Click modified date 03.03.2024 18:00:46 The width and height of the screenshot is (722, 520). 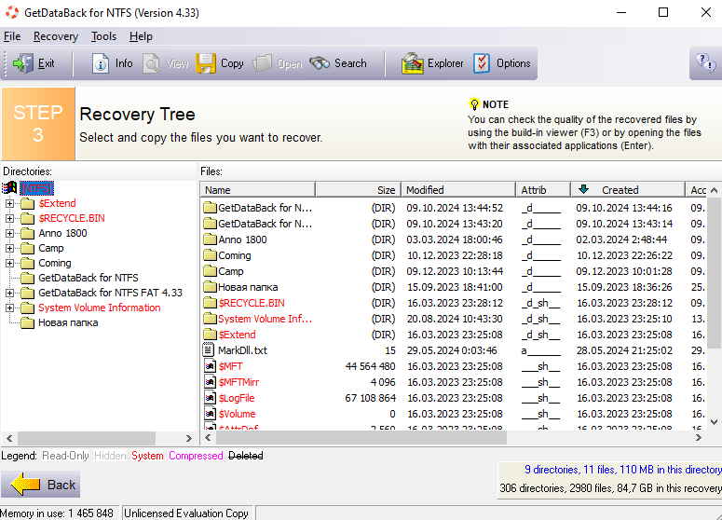tap(455, 239)
